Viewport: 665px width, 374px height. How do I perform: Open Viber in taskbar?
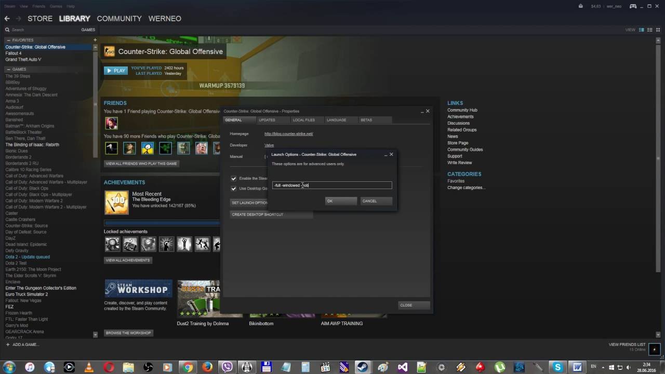pyautogui.click(x=227, y=367)
